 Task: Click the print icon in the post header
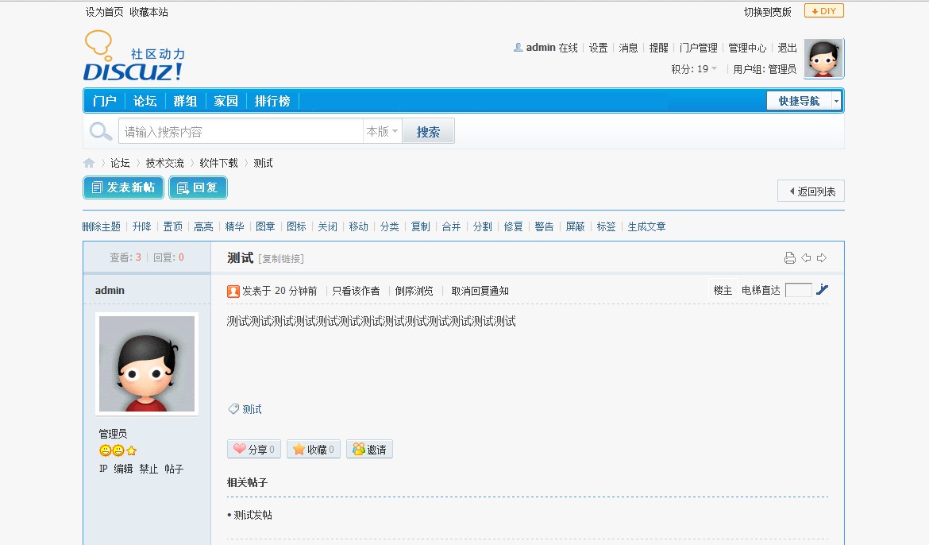pyautogui.click(x=789, y=258)
